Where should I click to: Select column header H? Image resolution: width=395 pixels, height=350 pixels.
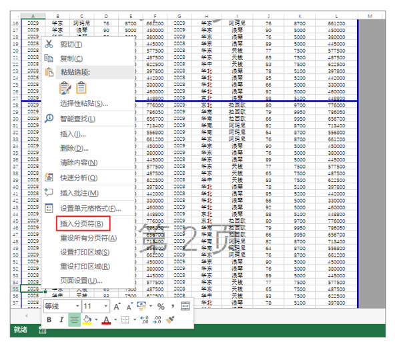pyautogui.click(x=207, y=16)
